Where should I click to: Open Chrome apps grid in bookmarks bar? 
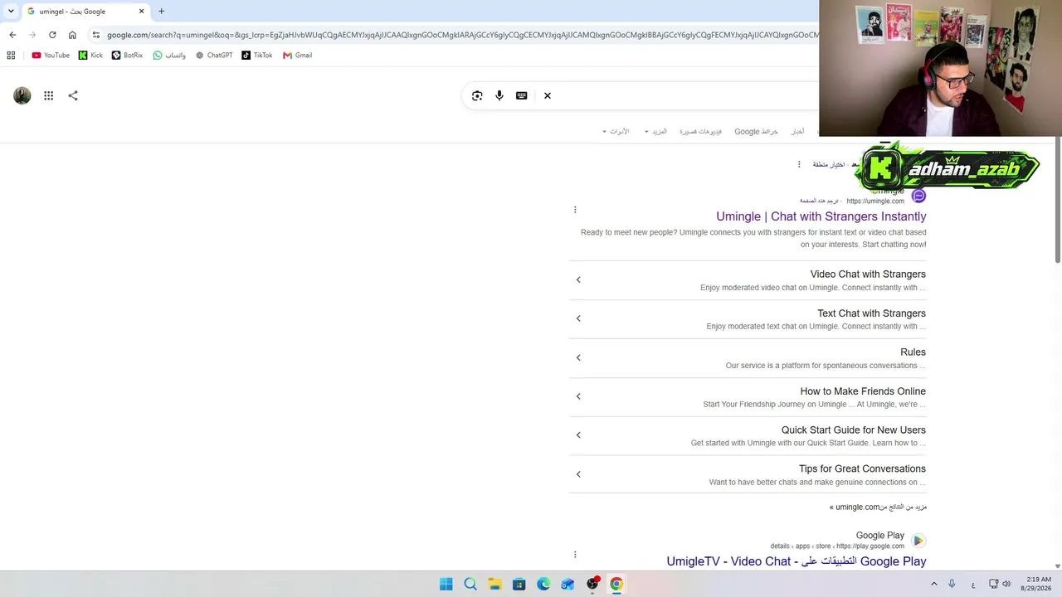click(11, 56)
